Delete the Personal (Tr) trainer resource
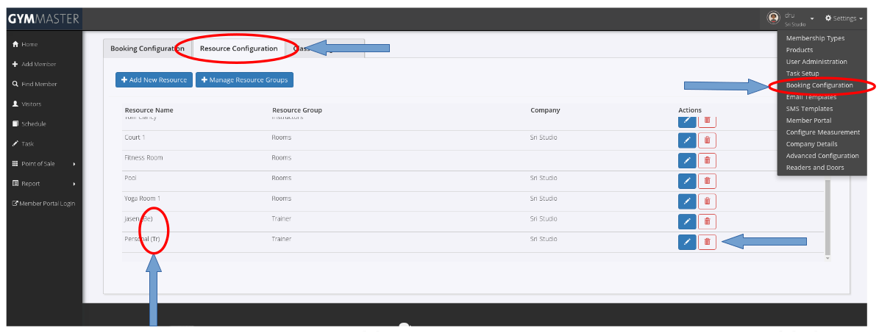Image resolution: width=879 pixels, height=333 pixels. click(707, 242)
